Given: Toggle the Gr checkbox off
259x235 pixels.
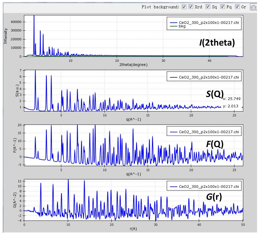Looking at the screenshot, I should point(237,6).
